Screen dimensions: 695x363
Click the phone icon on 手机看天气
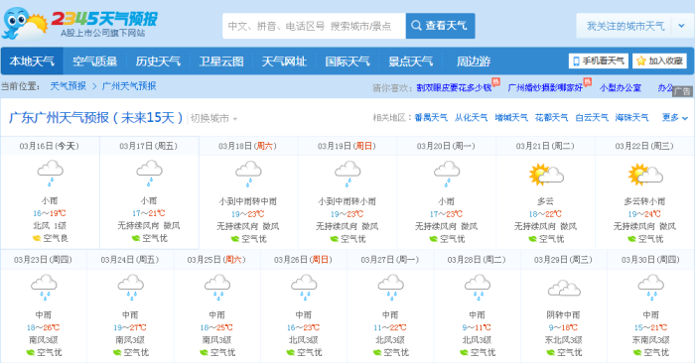pos(576,61)
